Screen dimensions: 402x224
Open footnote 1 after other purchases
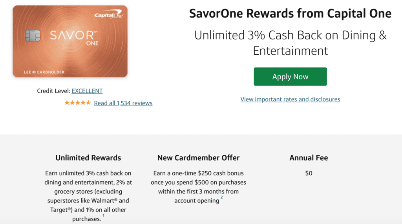point(103,216)
